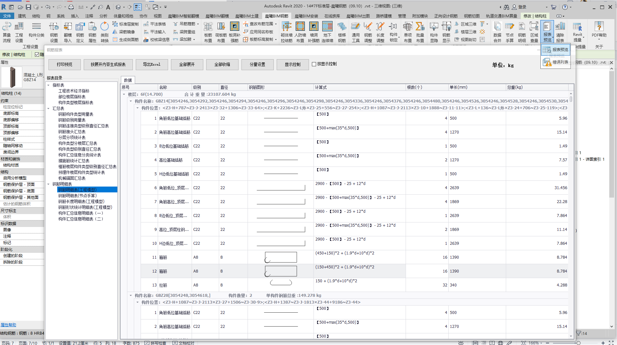The width and height of the screenshot is (617, 345).
Task: Click the 类别转换 category convert icon
Action: 104,32
